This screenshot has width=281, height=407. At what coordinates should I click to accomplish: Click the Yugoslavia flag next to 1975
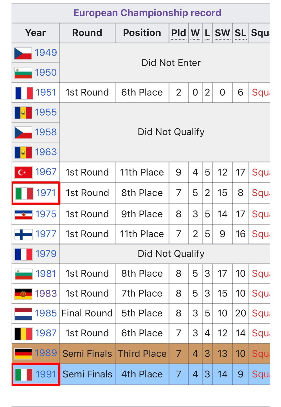[x=24, y=215]
